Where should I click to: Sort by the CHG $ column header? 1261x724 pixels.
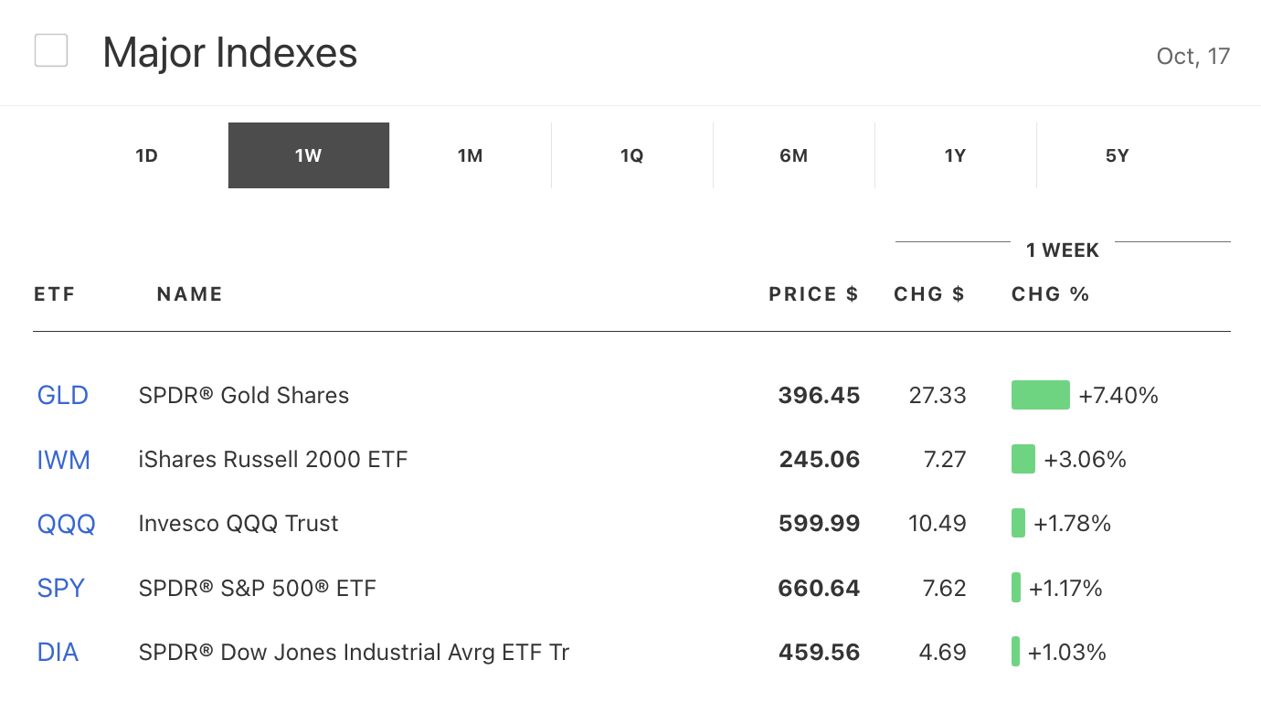(x=929, y=294)
